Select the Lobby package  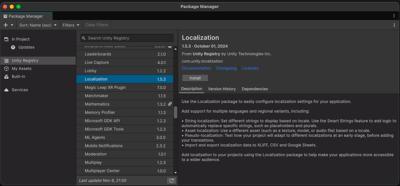click(125, 71)
